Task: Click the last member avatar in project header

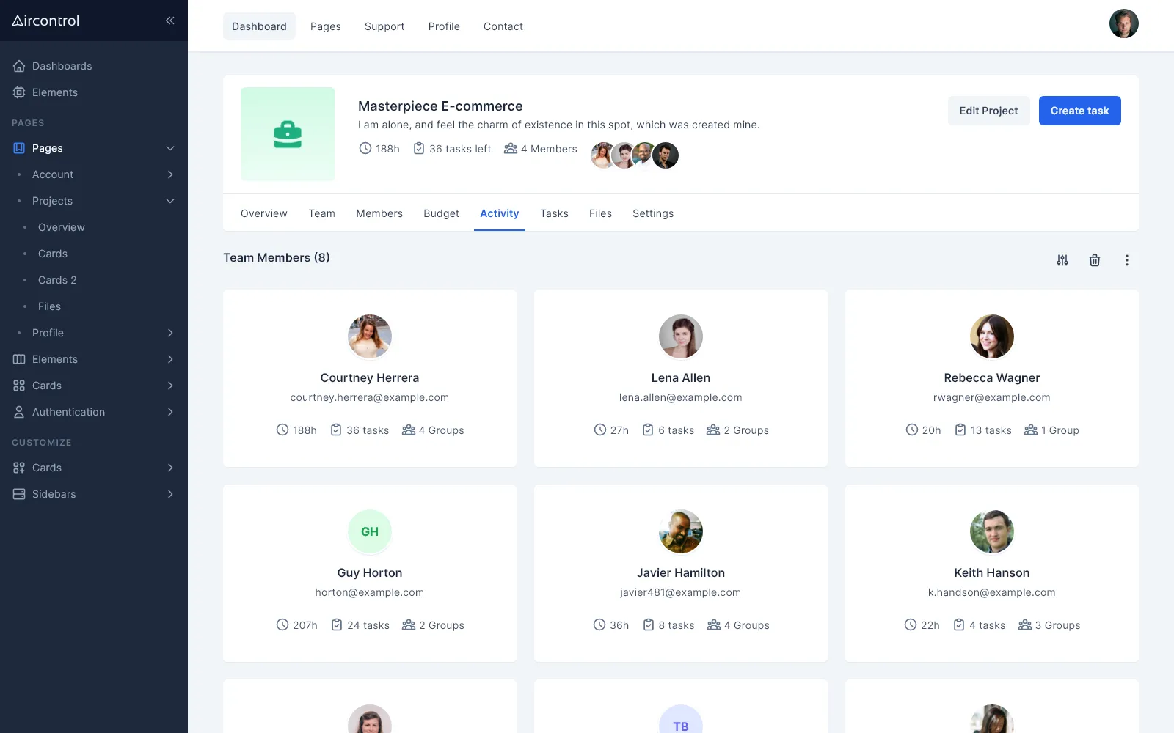Action: [666, 155]
